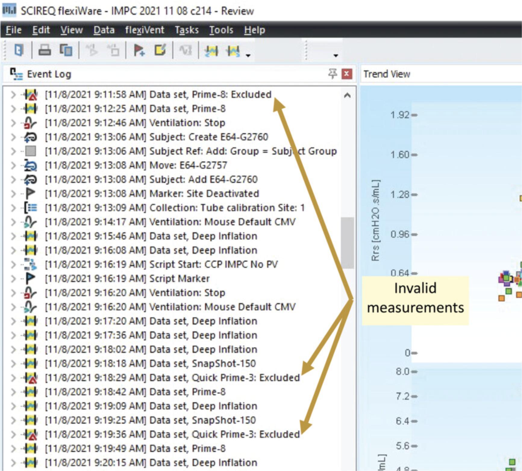Image resolution: width=522 pixels, height=471 pixels.
Task: Click the excluded icon for 9:18:29 Quick Prime-3
Action: 31,378
